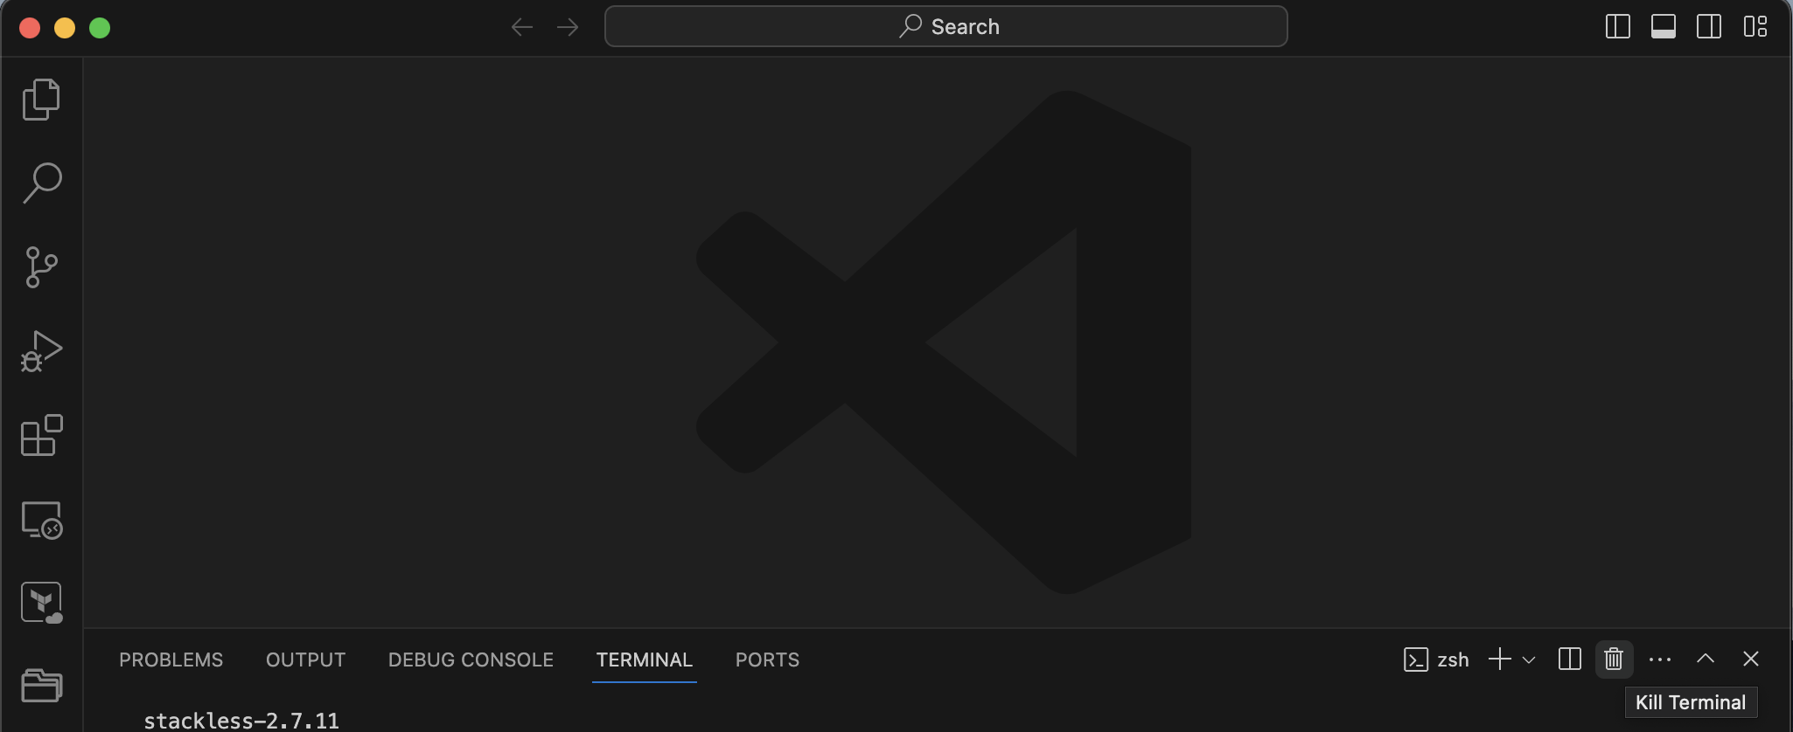
Task: Split the terminal
Action: click(1570, 659)
